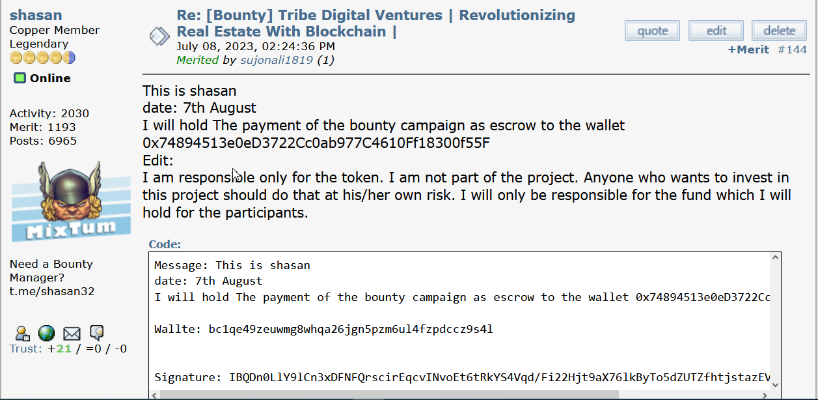The height and width of the screenshot is (400, 818).
Task: Click the green Online status indicator
Action: [x=20, y=78]
